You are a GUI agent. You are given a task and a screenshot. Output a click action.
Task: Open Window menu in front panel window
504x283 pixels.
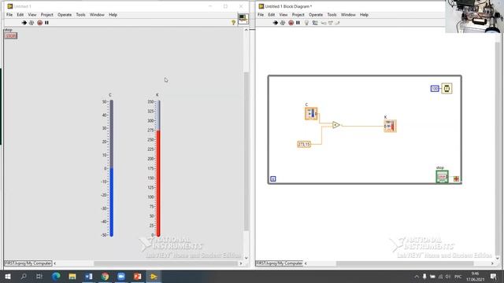[x=97, y=15]
